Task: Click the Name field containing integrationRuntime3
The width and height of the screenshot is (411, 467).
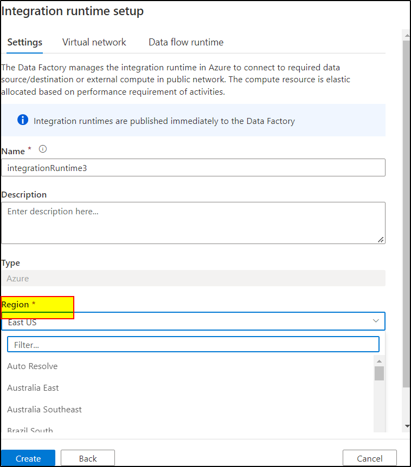Action: click(x=193, y=168)
